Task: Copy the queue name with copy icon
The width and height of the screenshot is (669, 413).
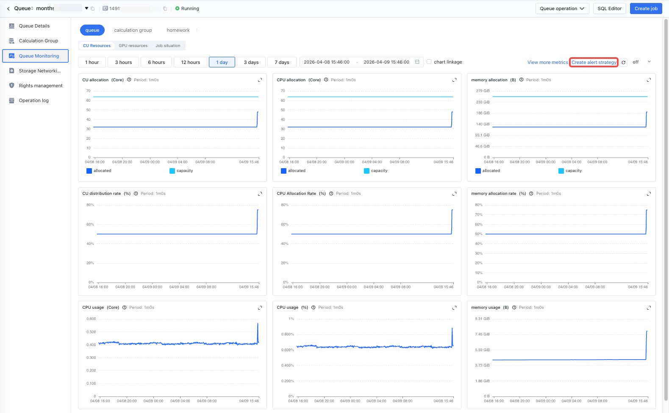Action: pyautogui.click(x=93, y=8)
